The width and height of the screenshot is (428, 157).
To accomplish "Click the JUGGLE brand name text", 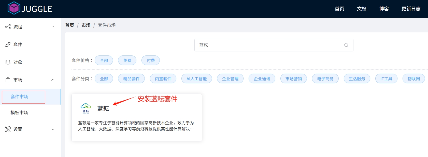I will click(x=37, y=9).
